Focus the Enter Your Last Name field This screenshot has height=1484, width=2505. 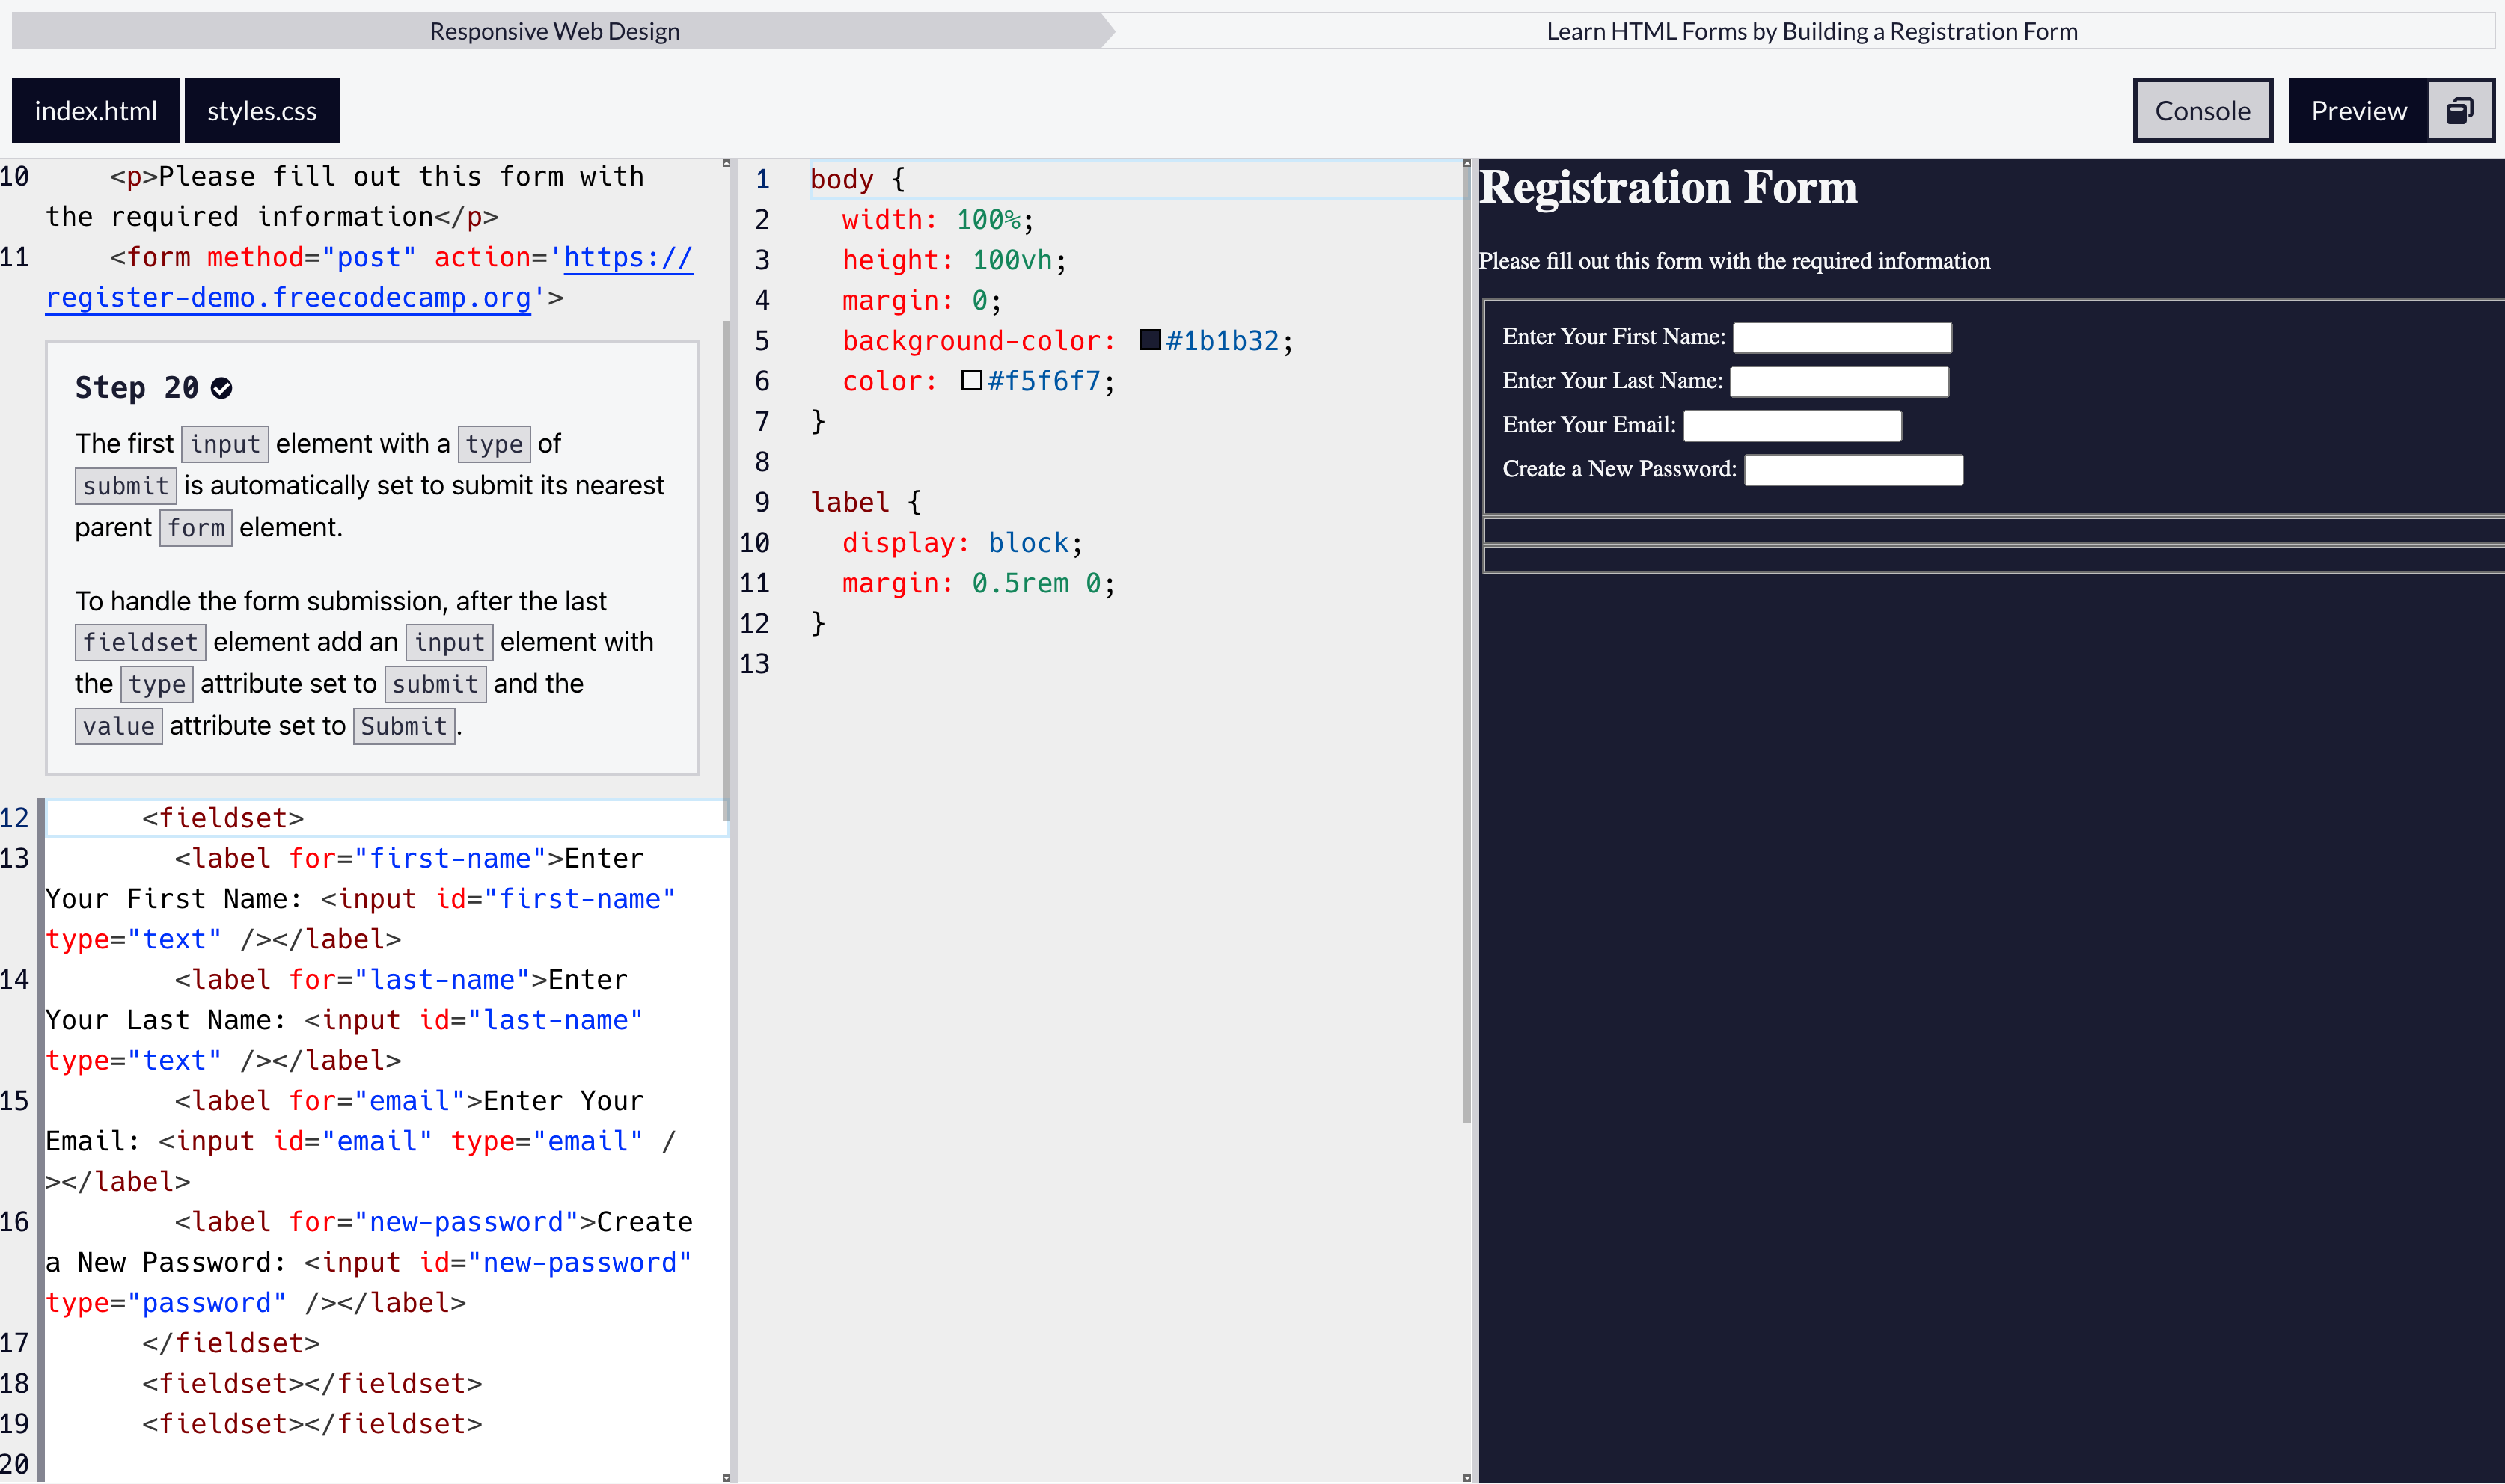click(1839, 381)
